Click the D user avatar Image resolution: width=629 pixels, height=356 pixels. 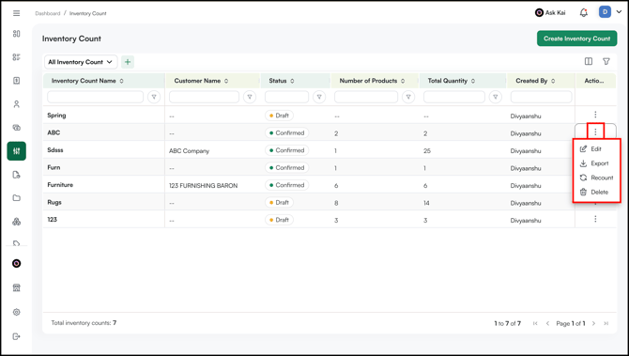(605, 12)
